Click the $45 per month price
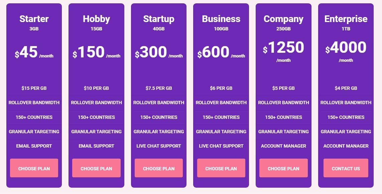382x194 pixels. coord(34,52)
